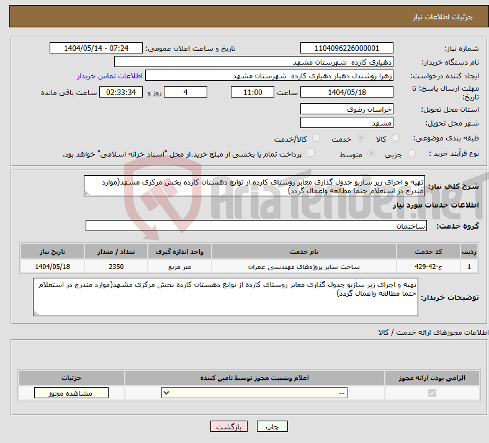Click the requester field زهرا روشندل
This screenshot has width=489, height=443.
(x=269, y=76)
